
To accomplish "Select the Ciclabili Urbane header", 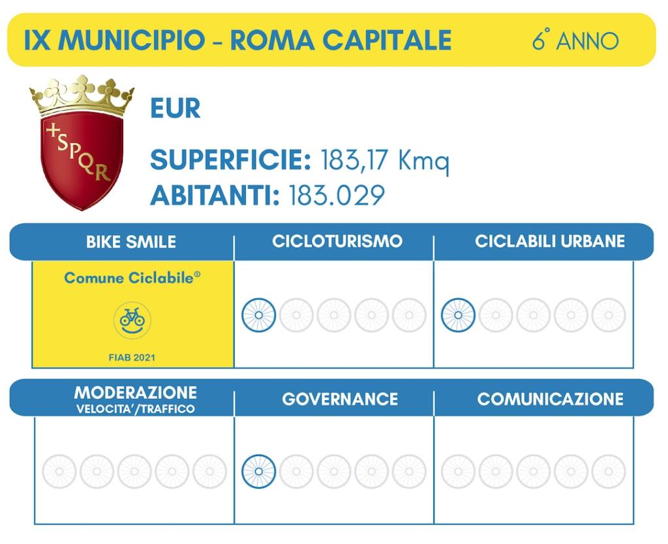I will click(549, 241).
